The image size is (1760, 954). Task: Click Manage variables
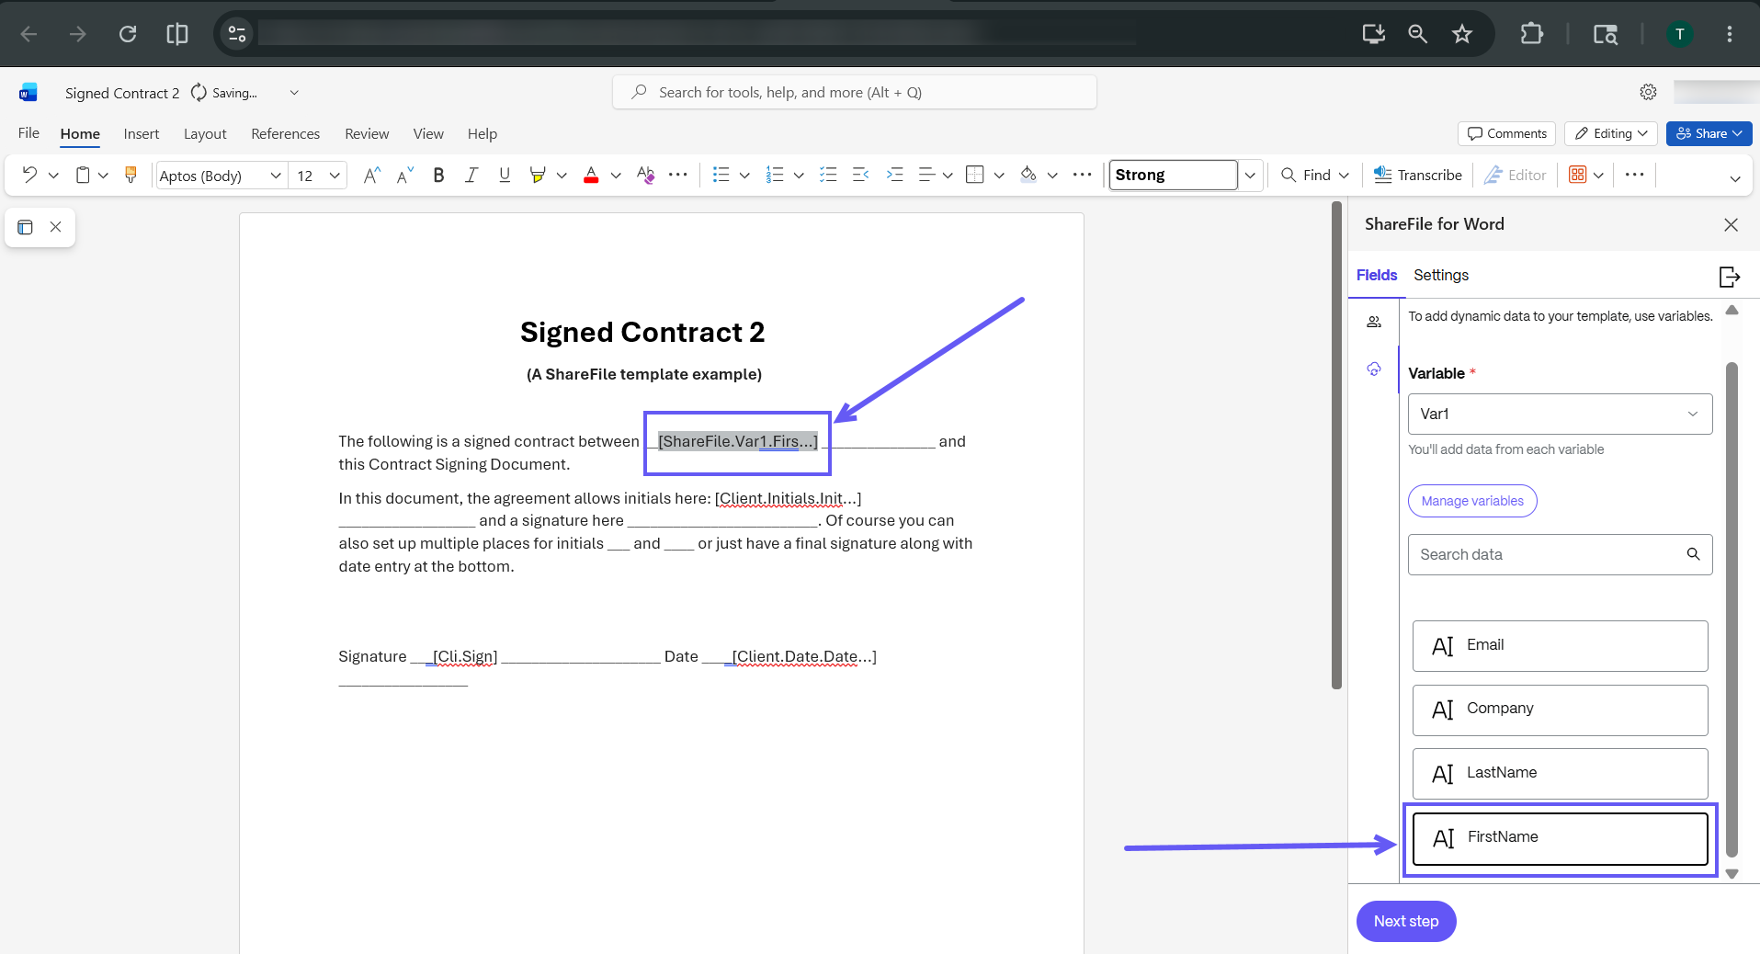(1472, 501)
